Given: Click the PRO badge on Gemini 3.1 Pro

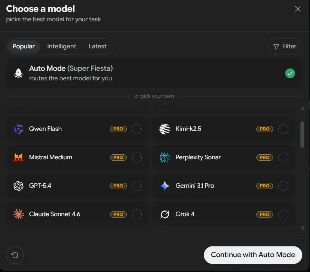Looking at the screenshot, I should (x=265, y=186).
